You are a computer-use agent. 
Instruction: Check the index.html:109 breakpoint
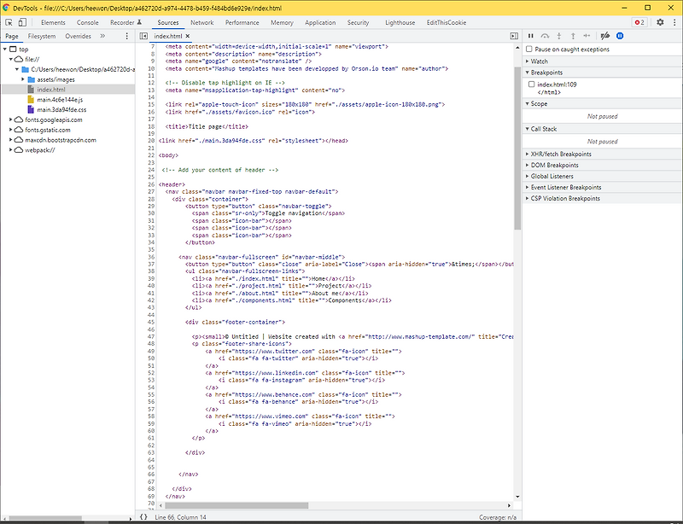point(531,84)
